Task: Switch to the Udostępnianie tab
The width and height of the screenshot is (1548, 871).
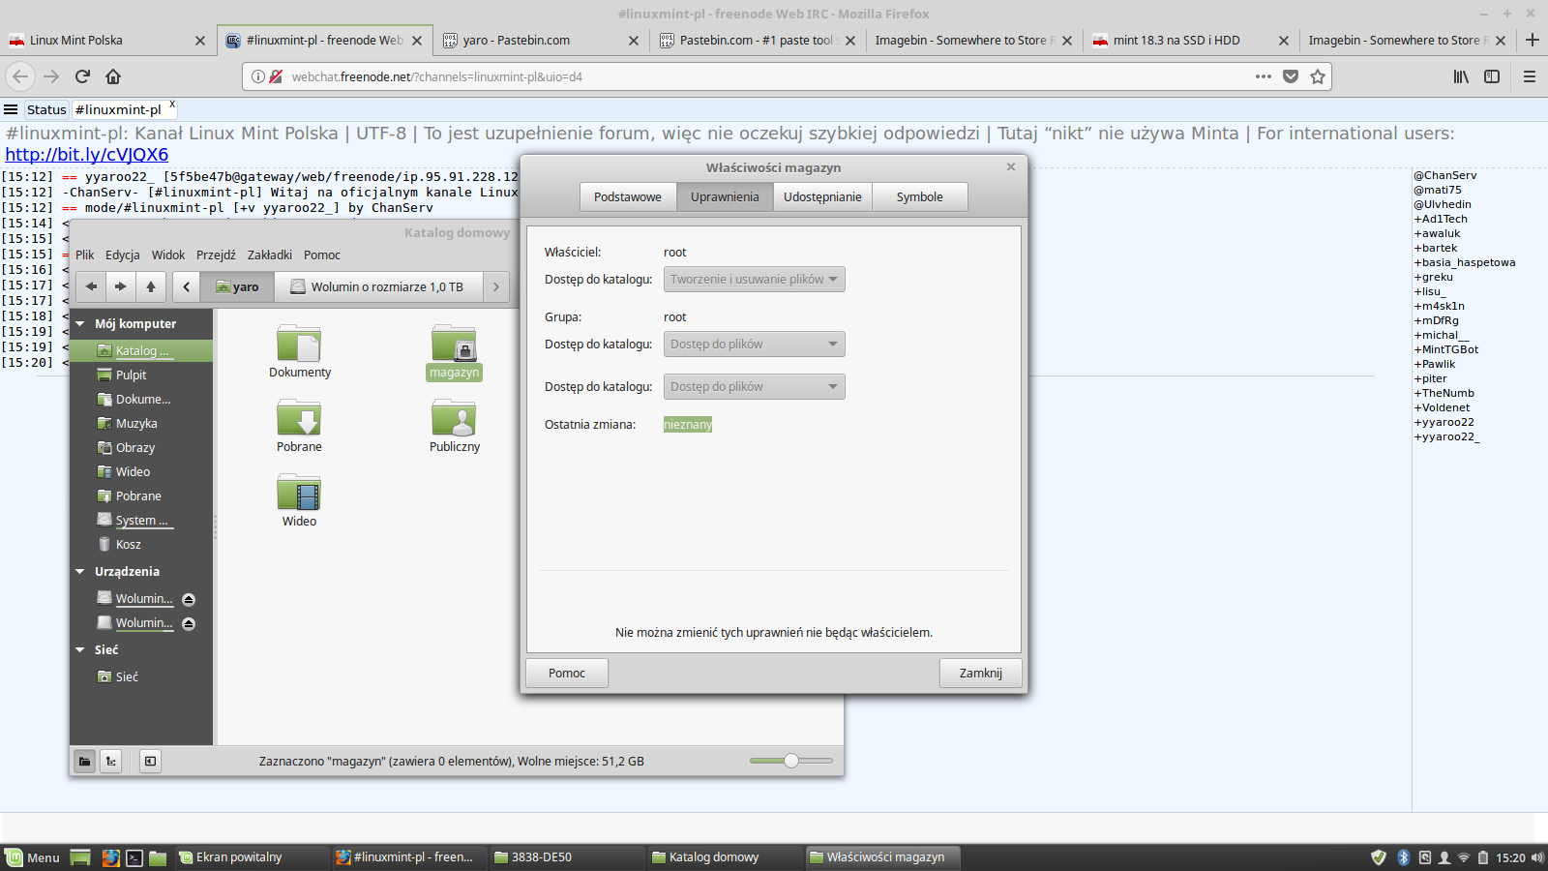Action: coord(822,196)
